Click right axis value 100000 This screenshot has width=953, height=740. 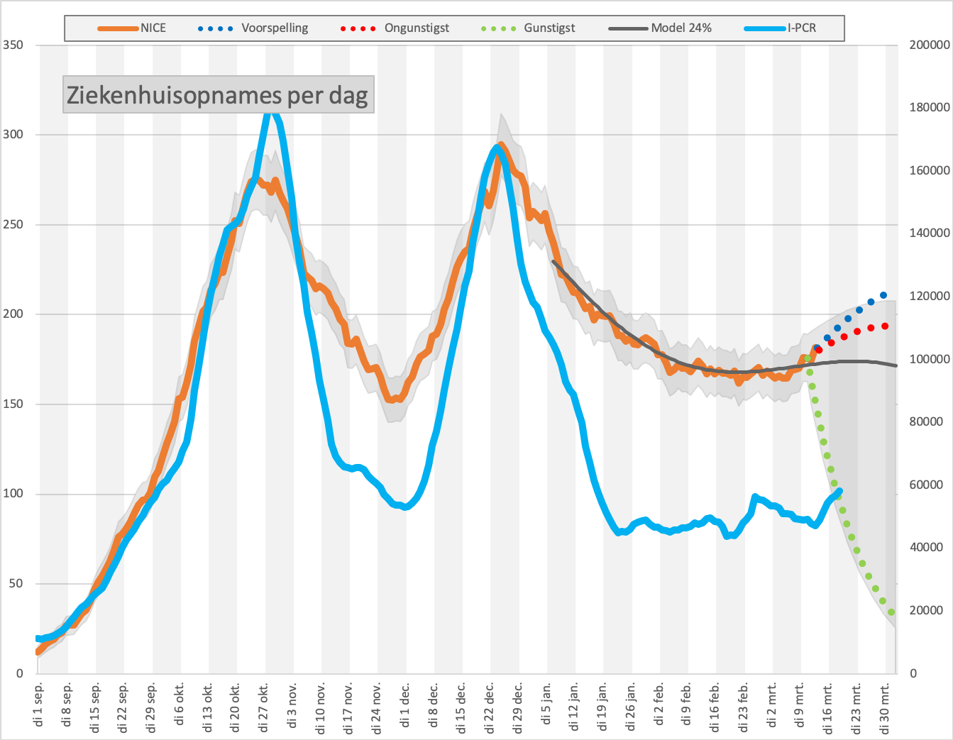[930, 359]
